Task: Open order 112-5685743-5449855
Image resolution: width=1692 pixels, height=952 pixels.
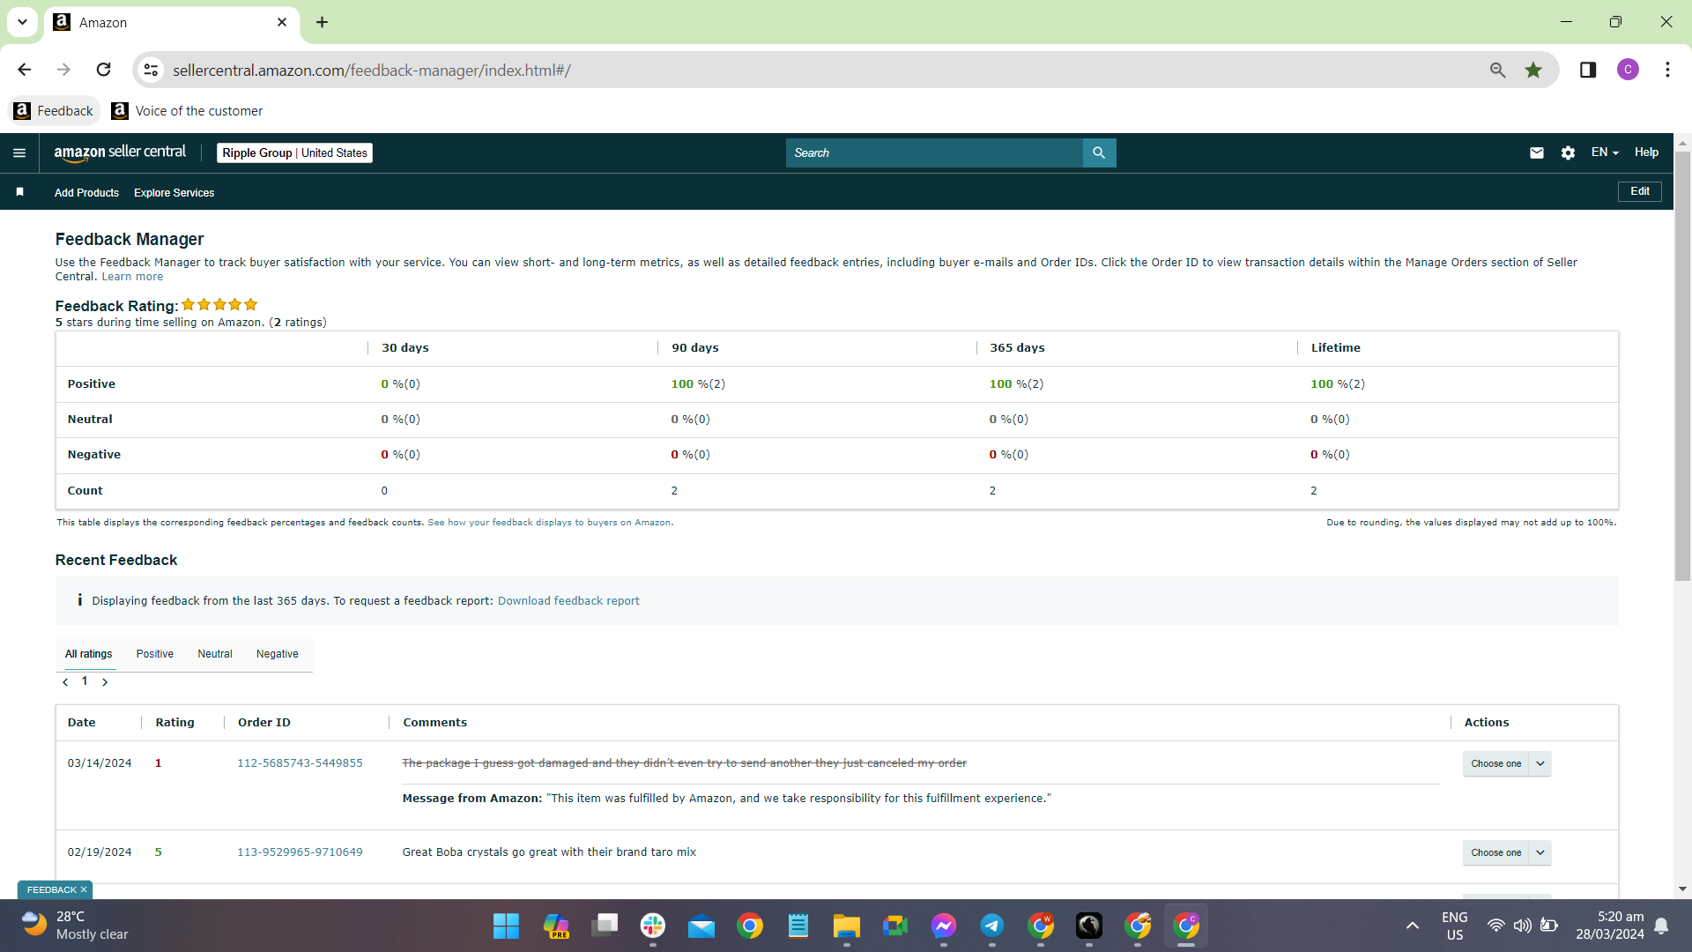Action: click(x=300, y=763)
